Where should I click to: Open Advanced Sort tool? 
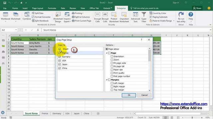click(135, 17)
